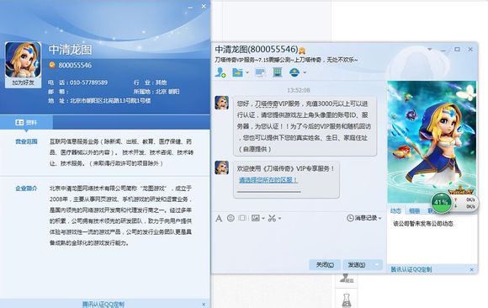
Task: Open the chat window title-bar menu arrow
Action: (x=430, y=49)
